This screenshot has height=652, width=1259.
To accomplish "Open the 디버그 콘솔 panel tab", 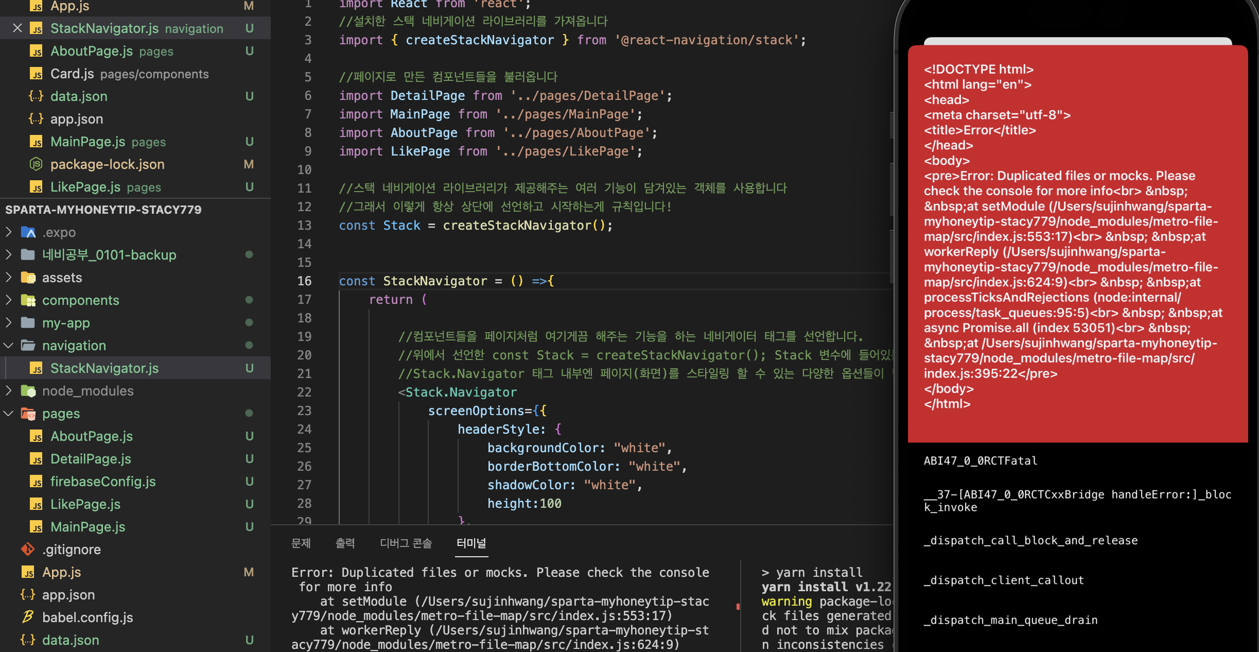I will pyautogui.click(x=406, y=543).
